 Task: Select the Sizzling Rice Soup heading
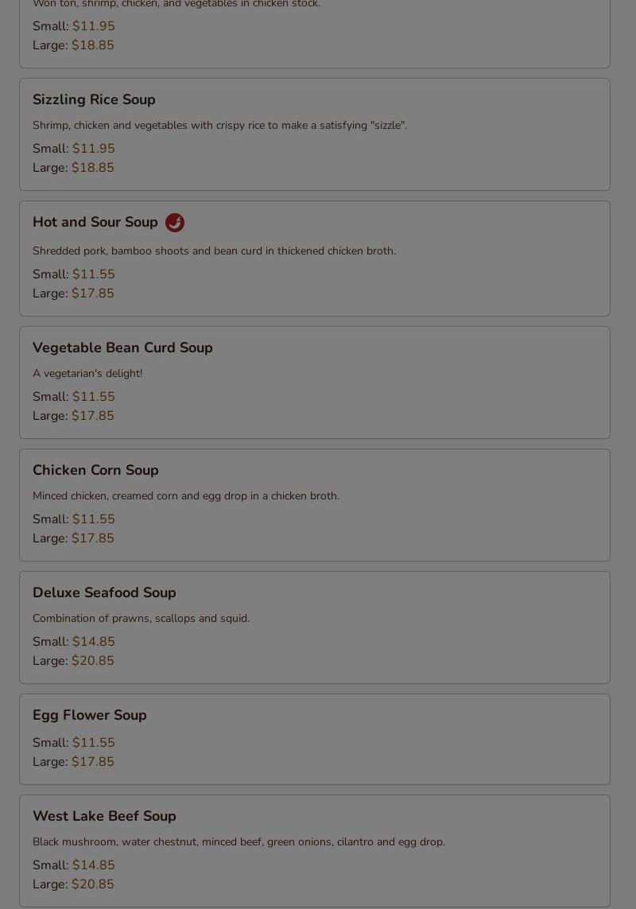click(x=94, y=99)
